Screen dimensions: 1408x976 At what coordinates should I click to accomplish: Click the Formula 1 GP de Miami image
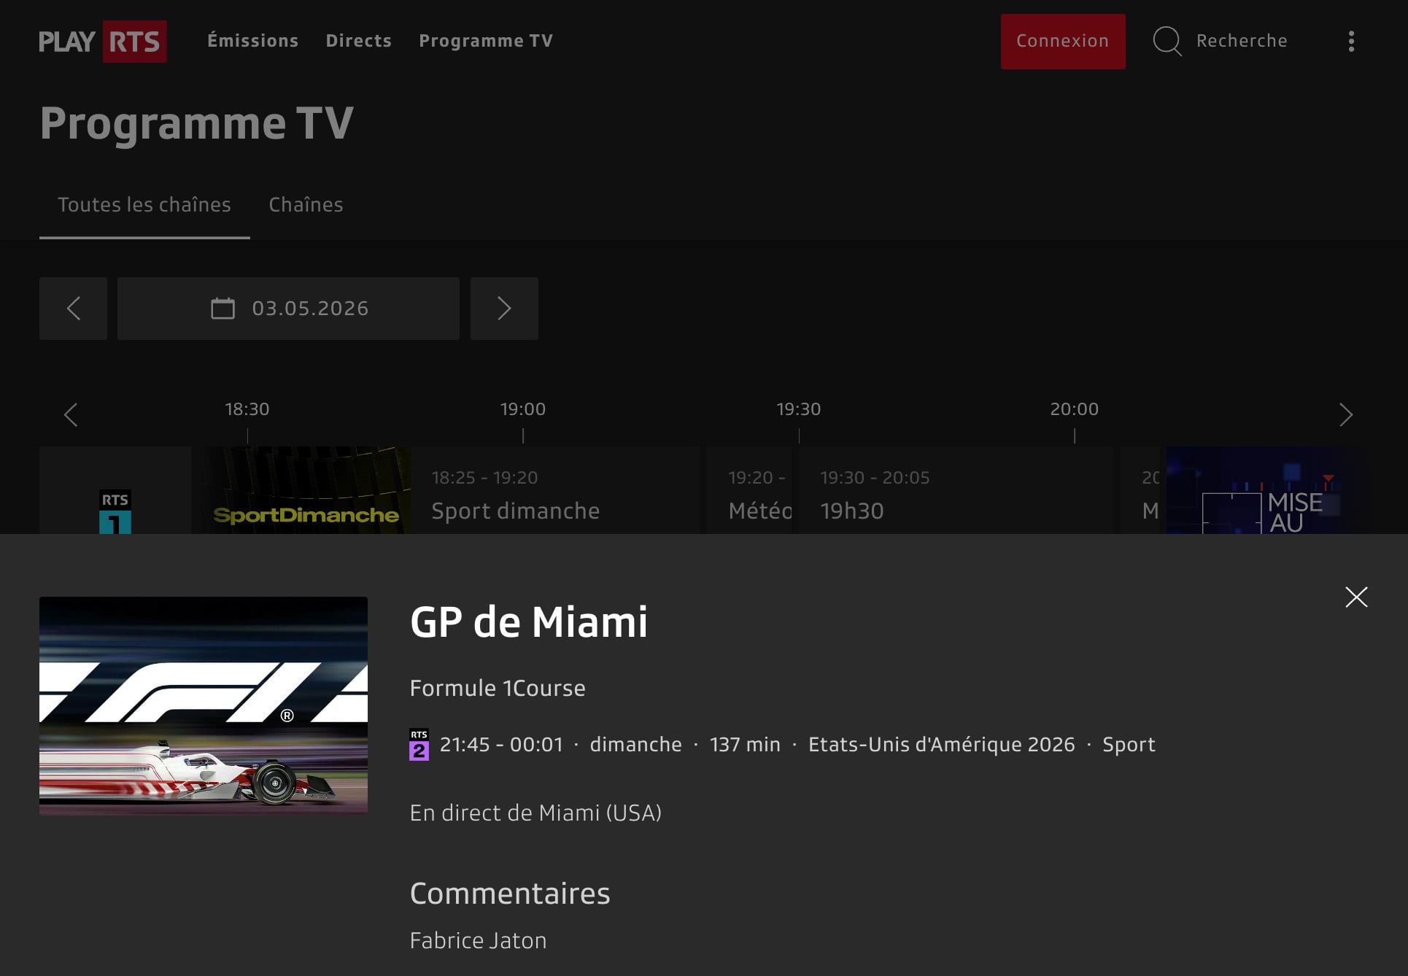pyautogui.click(x=204, y=705)
